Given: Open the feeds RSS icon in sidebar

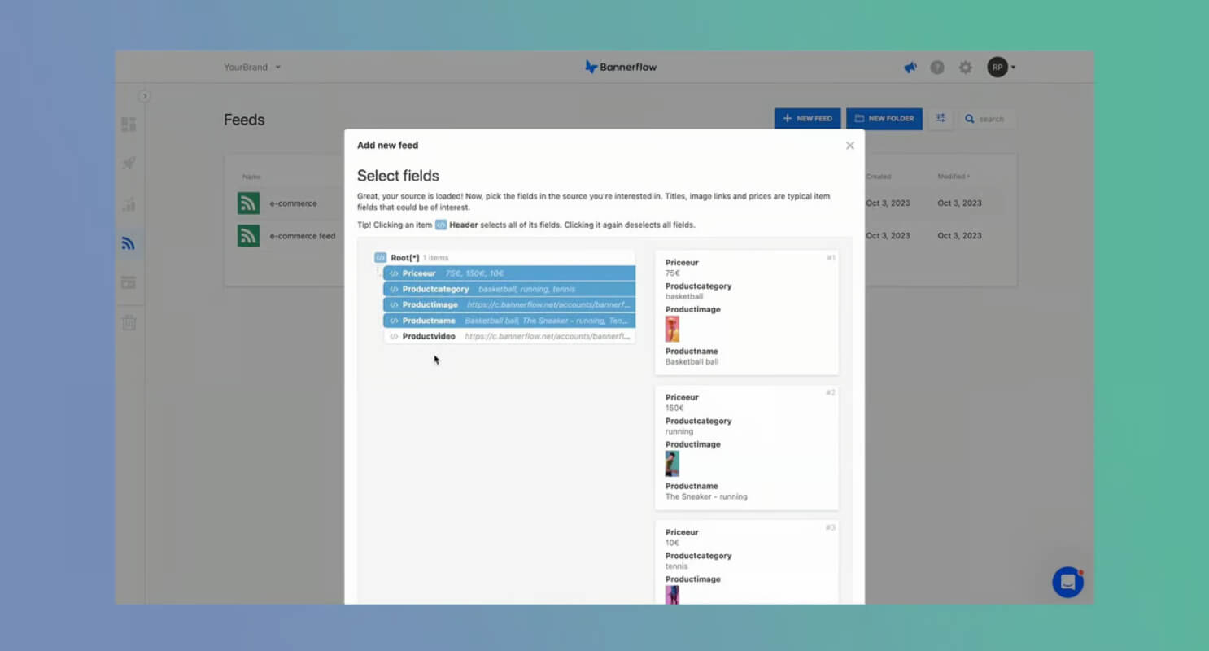Looking at the screenshot, I should click(x=129, y=243).
